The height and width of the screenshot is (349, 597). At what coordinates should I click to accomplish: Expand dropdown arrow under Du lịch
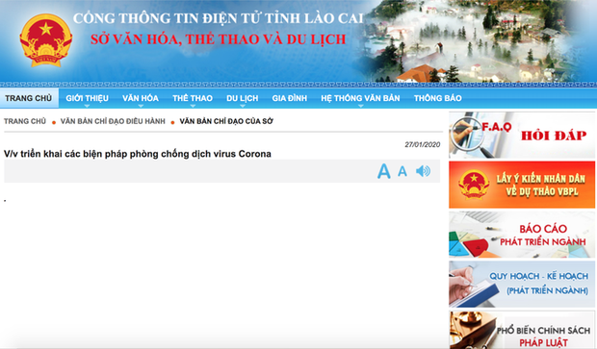click(x=242, y=106)
